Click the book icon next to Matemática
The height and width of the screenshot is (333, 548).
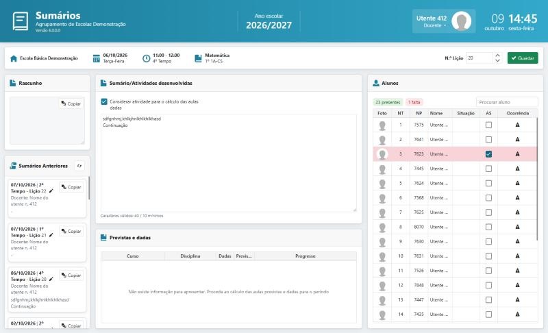[198, 58]
